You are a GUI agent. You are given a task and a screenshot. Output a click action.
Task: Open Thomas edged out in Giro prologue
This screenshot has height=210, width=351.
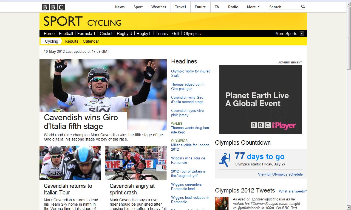pos(188,86)
